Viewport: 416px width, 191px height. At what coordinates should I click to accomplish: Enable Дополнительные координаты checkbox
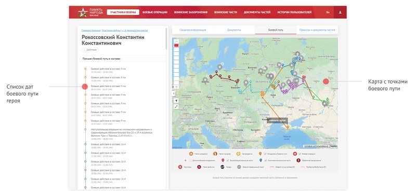coord(190,160)
